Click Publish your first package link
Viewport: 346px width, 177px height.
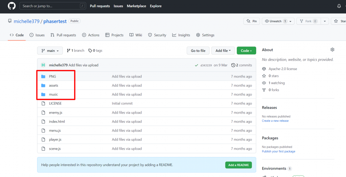tap(278, 151)
